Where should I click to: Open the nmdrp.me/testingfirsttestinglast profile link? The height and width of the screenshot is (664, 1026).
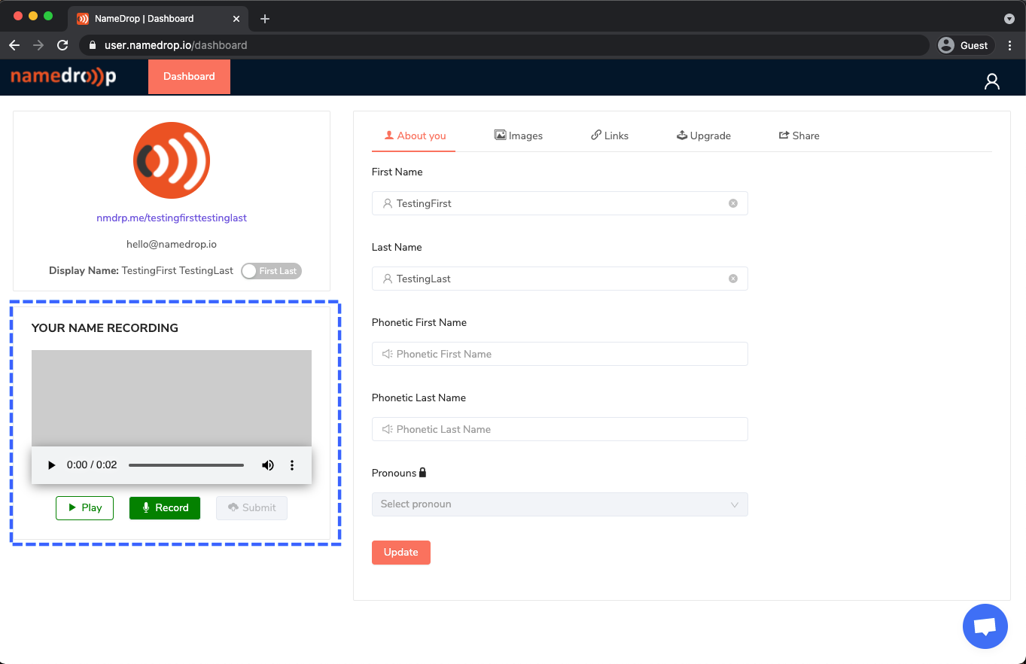(x=172, y=218)
